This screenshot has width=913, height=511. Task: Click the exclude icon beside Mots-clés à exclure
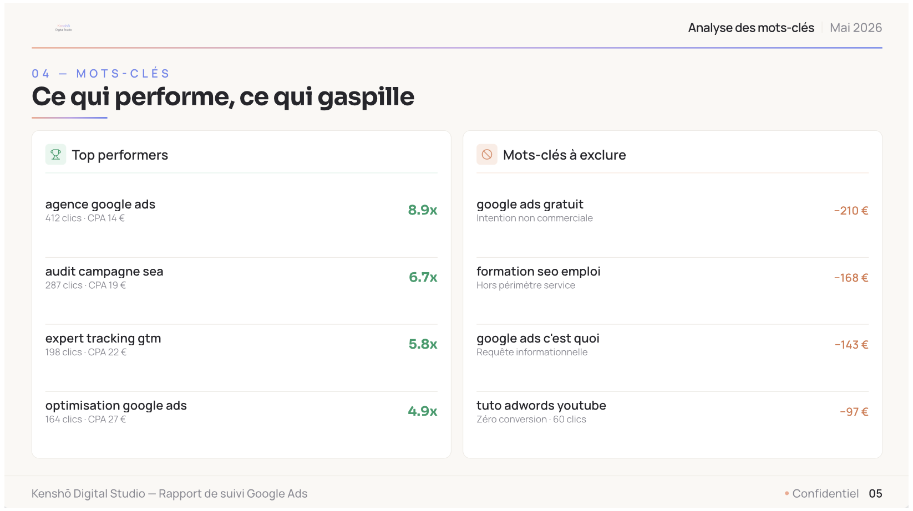coord(486,155)
